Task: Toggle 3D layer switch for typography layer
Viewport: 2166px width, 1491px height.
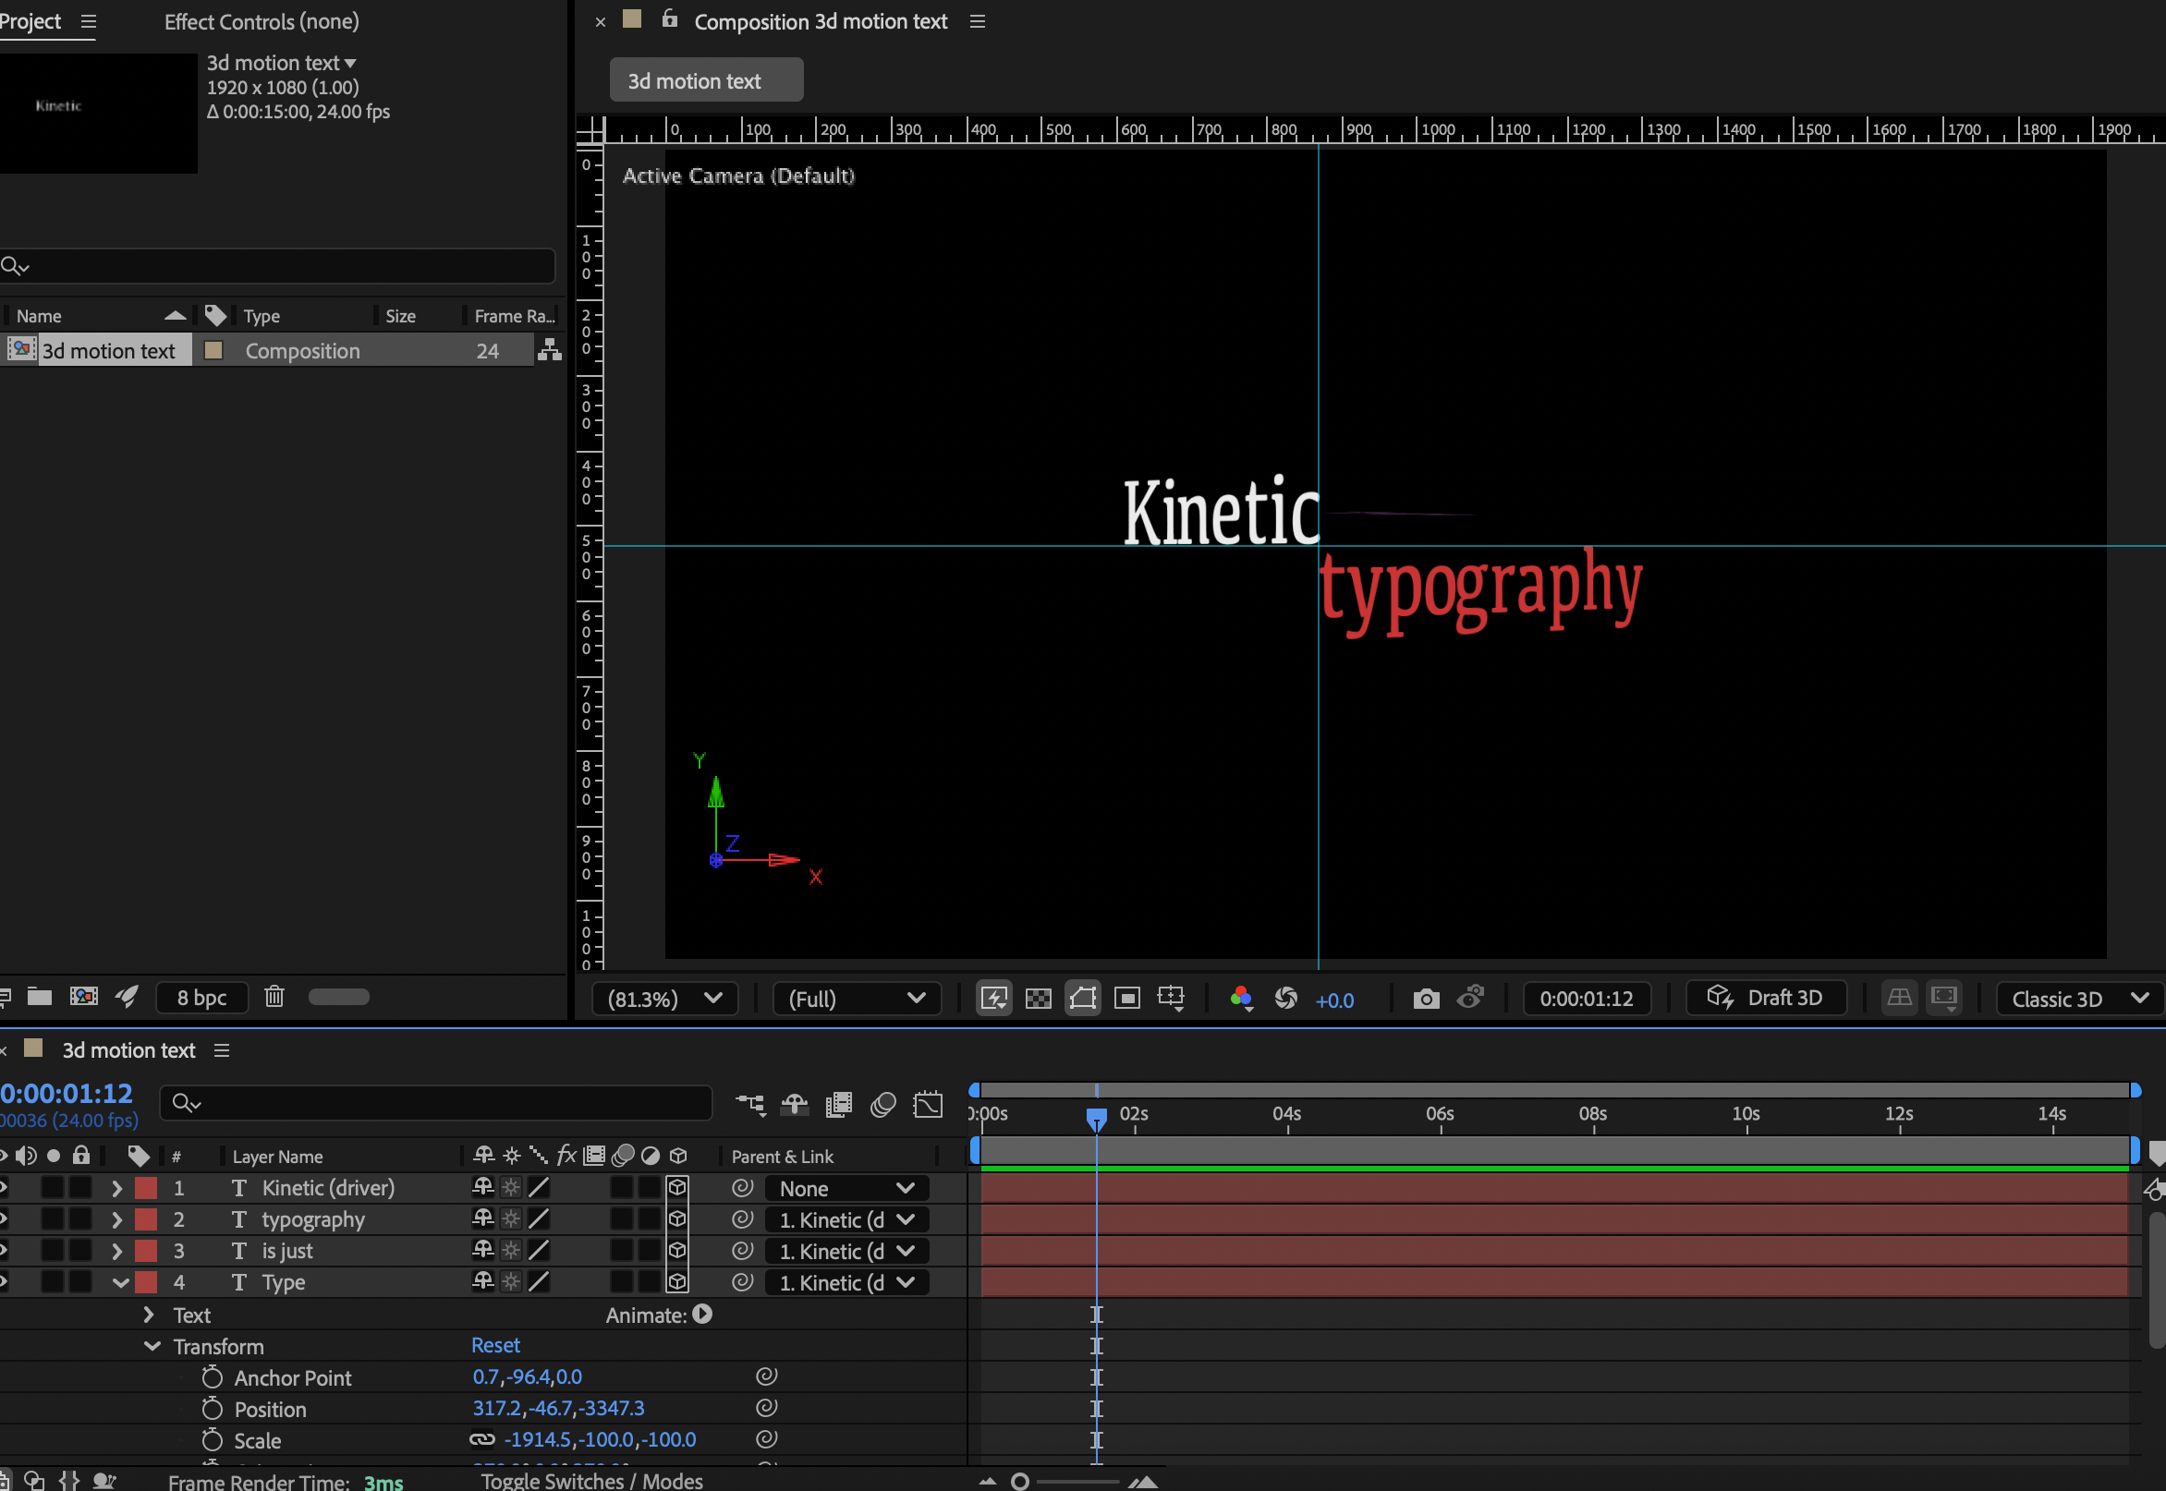Action: (677, 1219)
